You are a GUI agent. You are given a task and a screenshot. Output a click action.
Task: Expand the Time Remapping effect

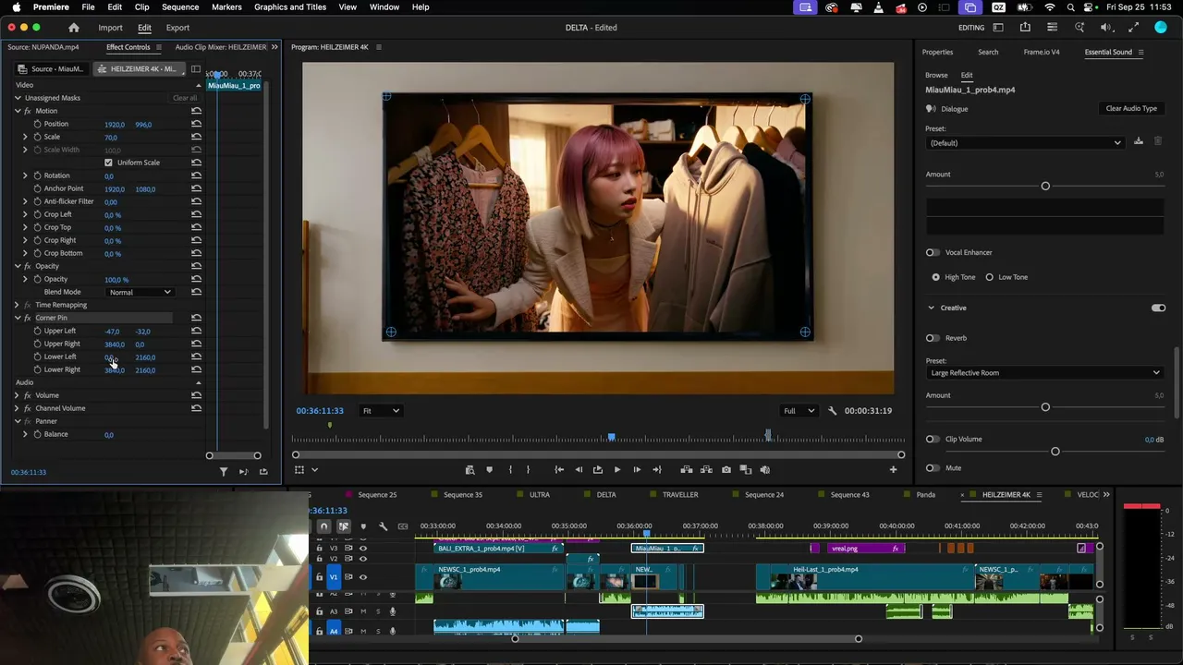(17, 305)
